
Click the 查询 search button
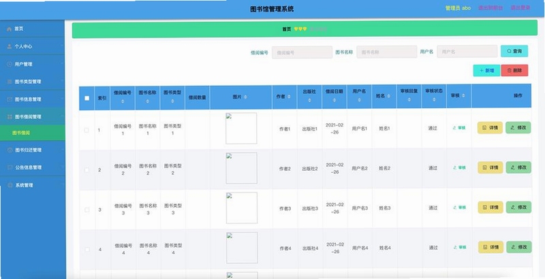(514, 51)
